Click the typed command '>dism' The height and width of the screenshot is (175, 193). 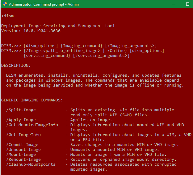7,16
